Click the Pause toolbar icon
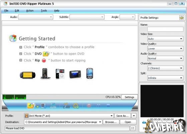Screen dimensions: 187x134 99,105
